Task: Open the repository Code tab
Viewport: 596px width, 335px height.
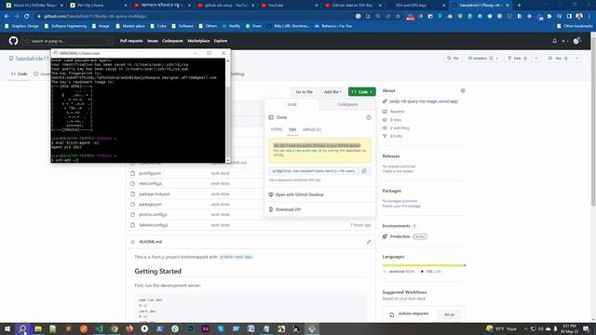Action: [20, 74]
